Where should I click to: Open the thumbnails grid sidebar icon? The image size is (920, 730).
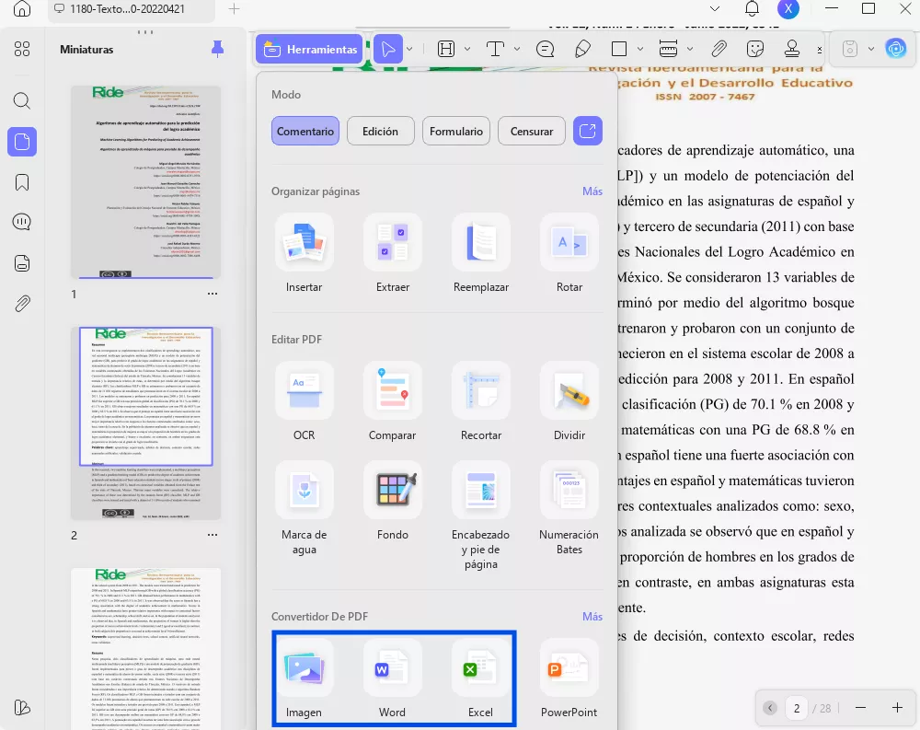click(x=22, y=50)
